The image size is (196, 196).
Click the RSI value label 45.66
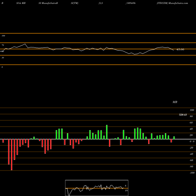pyautogui.click(x=180, y=49)
